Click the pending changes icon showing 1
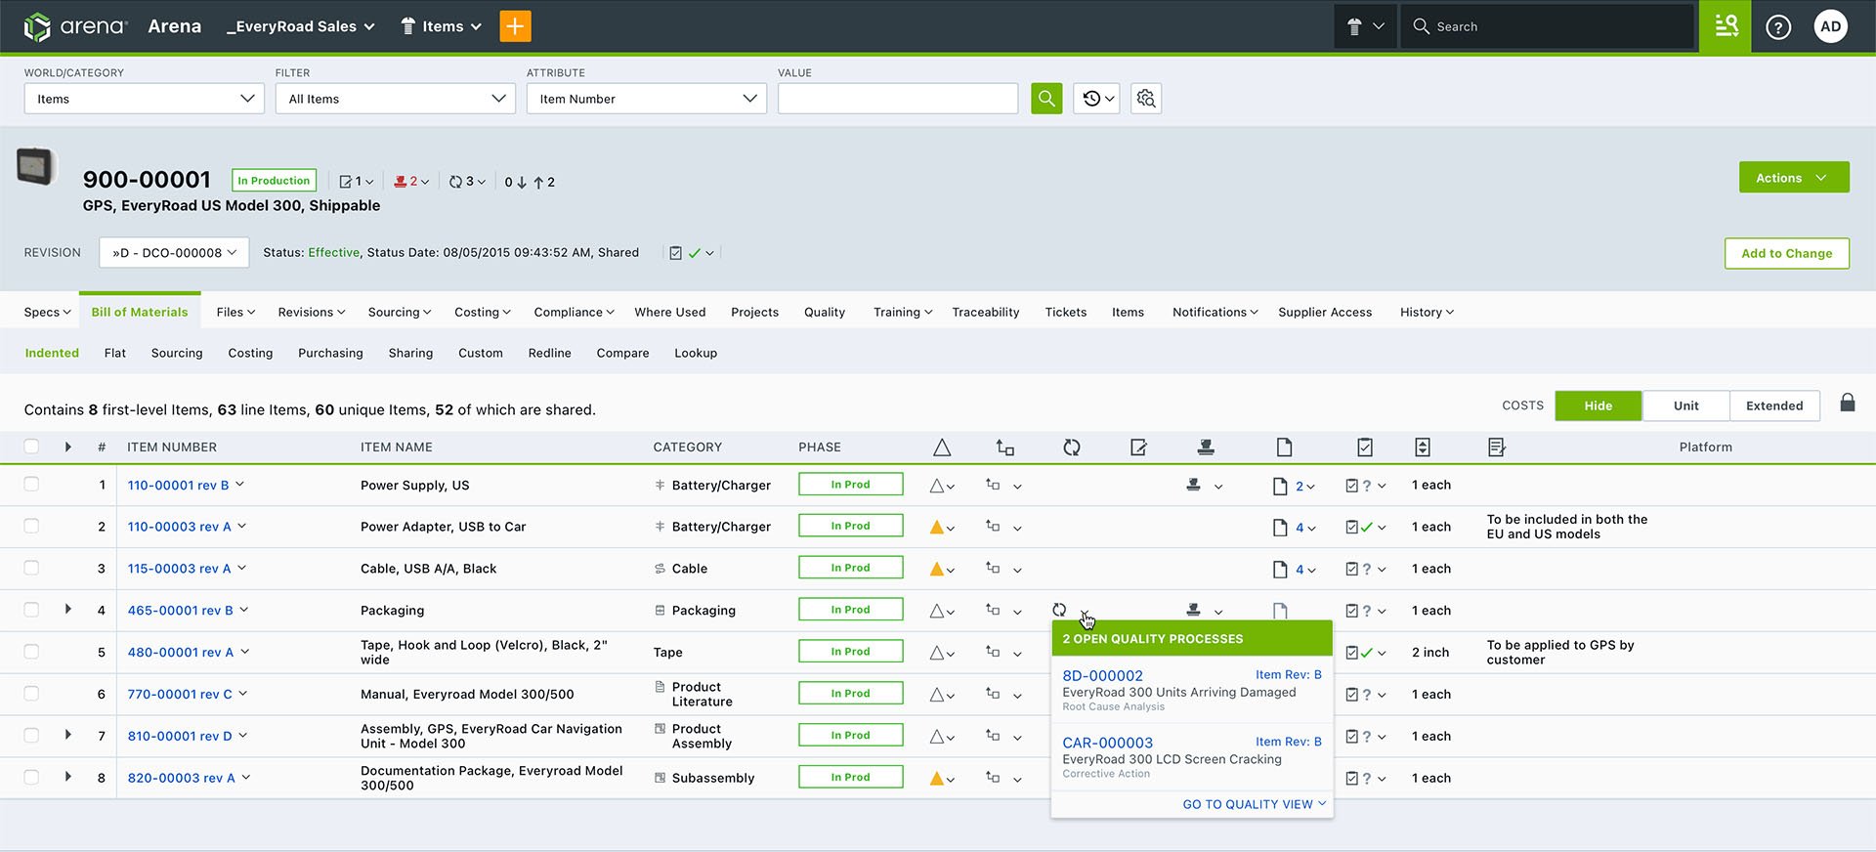 pos(356,182)
